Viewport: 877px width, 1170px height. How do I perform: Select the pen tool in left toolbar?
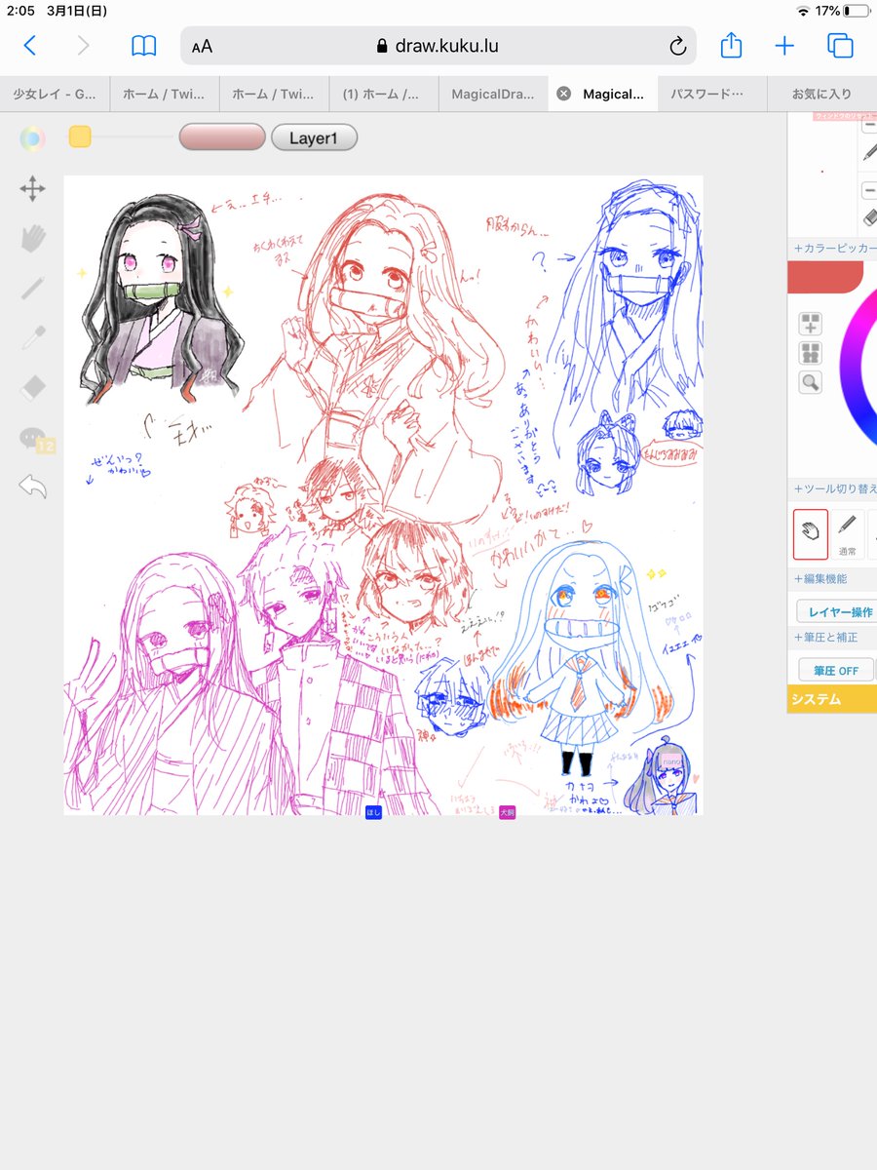(32, 289)
